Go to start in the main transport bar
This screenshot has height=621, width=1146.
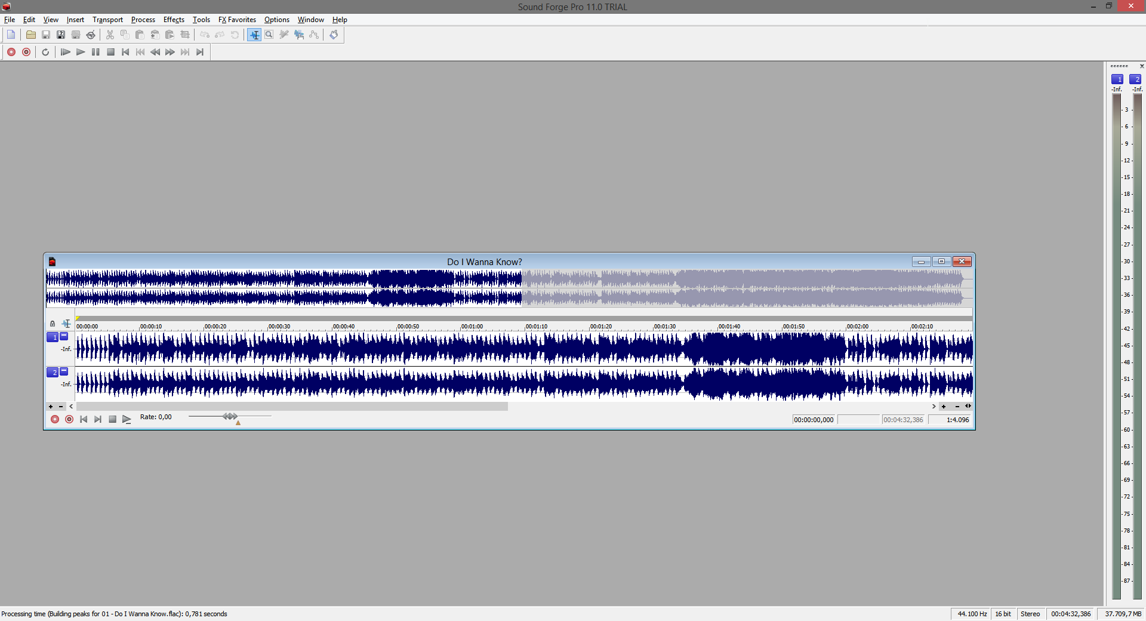[x=125, y=52]
